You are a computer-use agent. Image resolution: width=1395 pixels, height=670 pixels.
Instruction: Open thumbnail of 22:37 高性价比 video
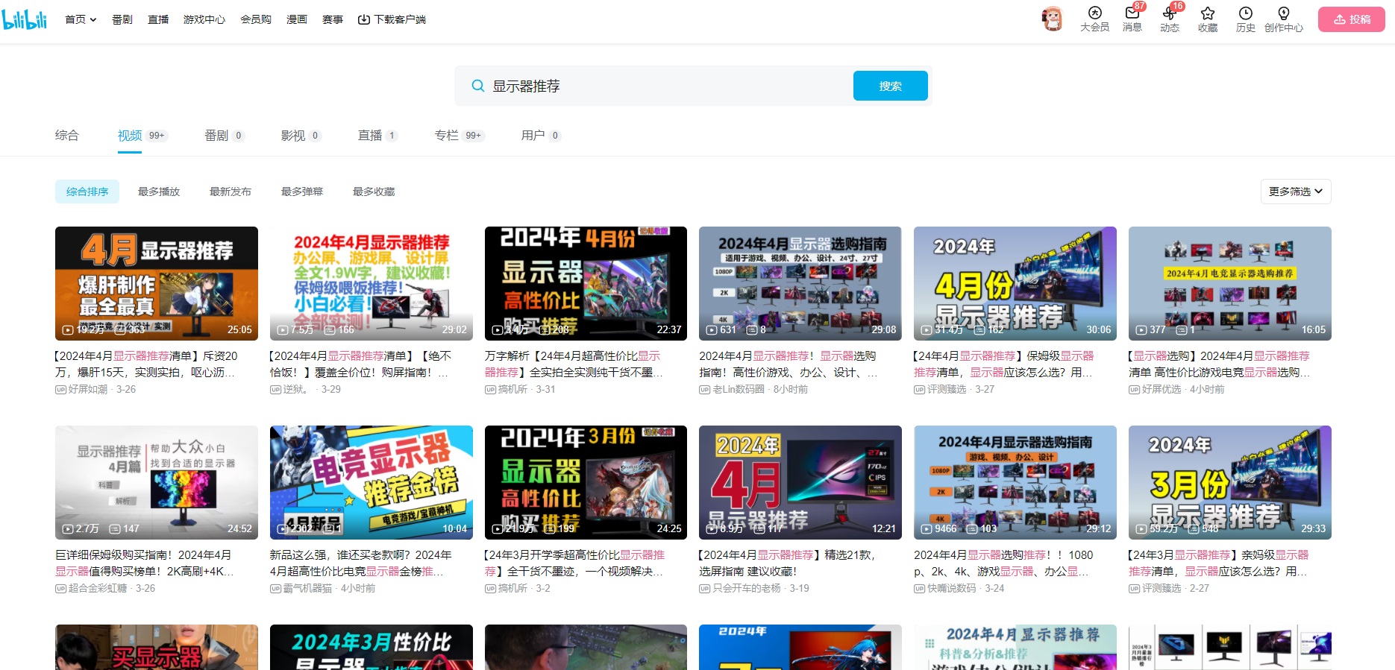pos(586,283)
